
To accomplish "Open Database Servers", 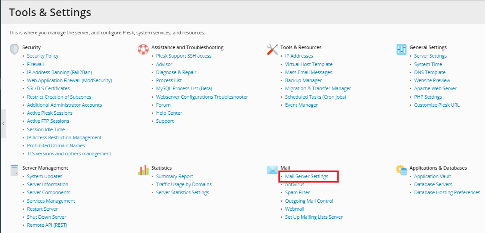I will pyautogui.click(x=433, y=184).
